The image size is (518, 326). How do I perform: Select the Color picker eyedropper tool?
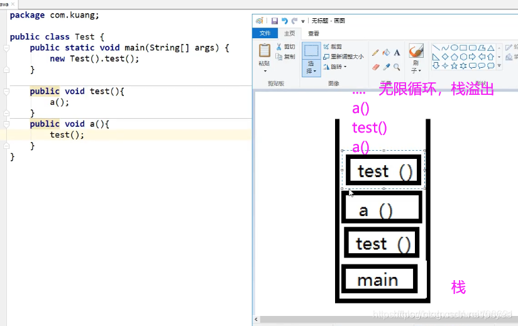386,67
